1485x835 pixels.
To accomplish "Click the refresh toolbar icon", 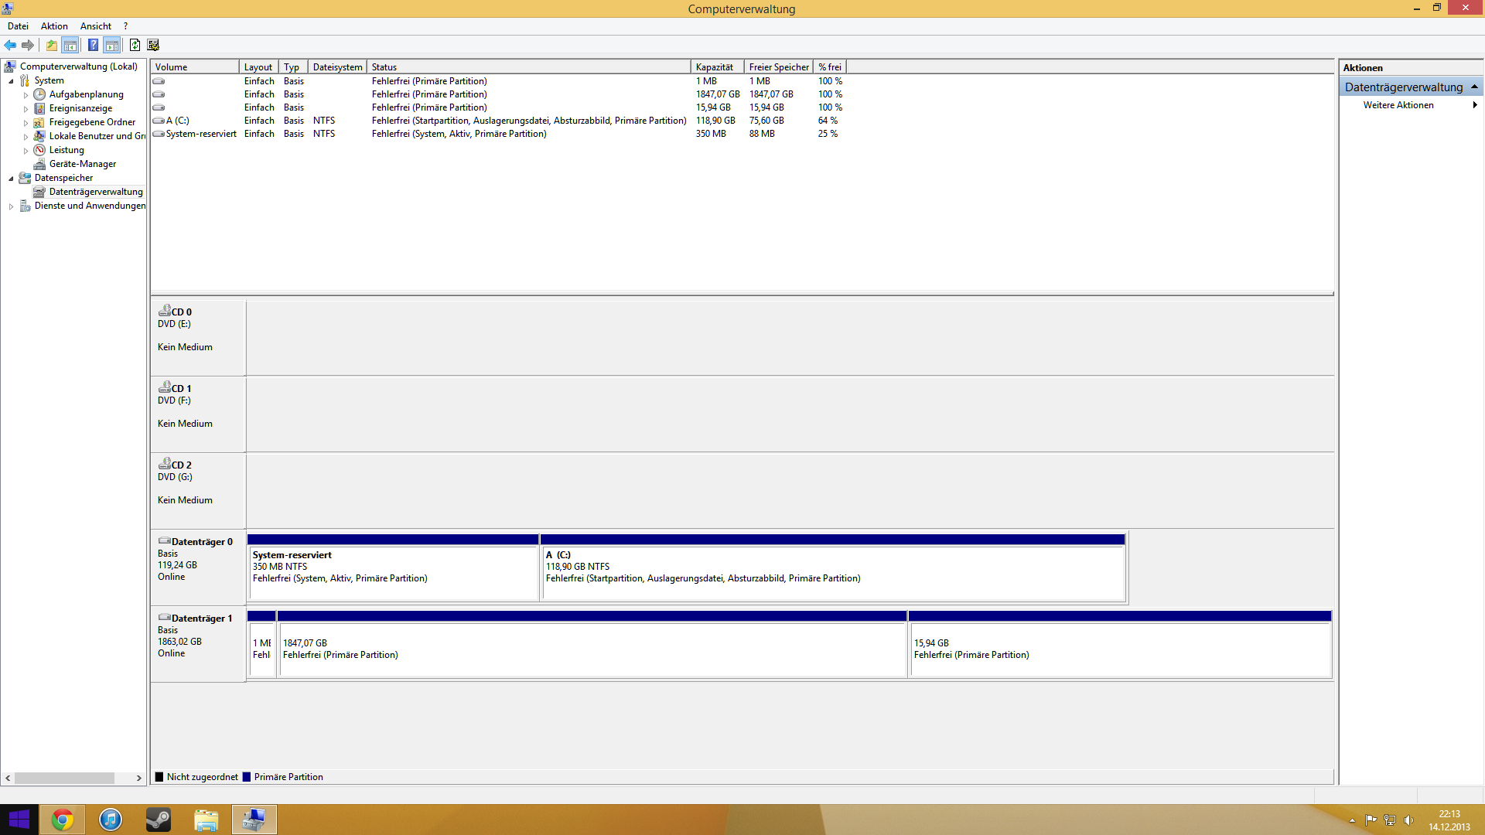I will click(x=135, y=45).
